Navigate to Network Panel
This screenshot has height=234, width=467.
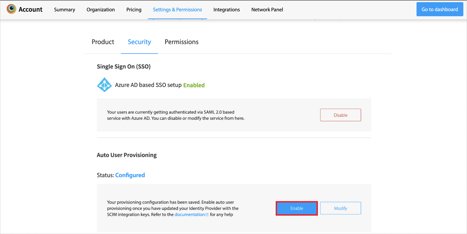pos(267,10)
